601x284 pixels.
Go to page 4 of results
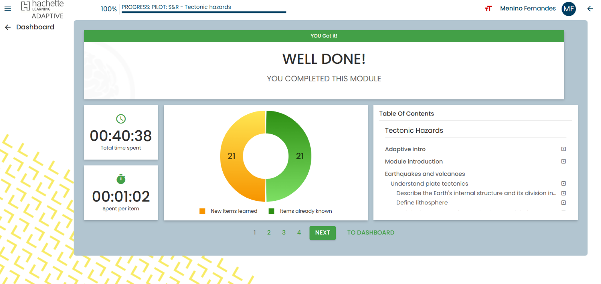click(299, 233)
